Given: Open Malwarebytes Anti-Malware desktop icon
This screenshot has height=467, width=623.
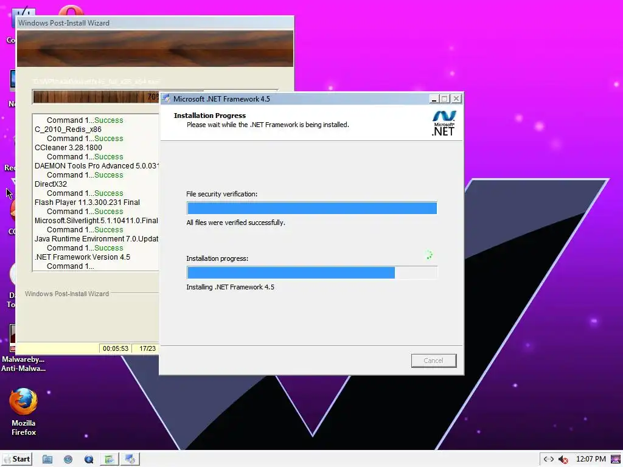Looking at the screenshot, I should pos(23,348).
